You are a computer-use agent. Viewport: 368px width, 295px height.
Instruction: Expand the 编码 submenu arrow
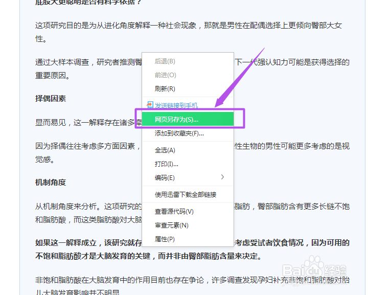[x=222, y=177]
